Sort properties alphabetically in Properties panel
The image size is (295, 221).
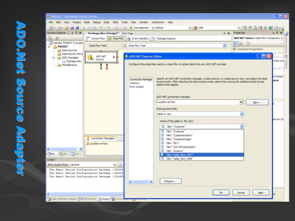tap(241, 44)
